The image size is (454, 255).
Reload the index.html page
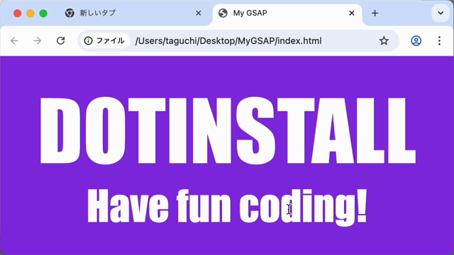(x=60, y=41)
